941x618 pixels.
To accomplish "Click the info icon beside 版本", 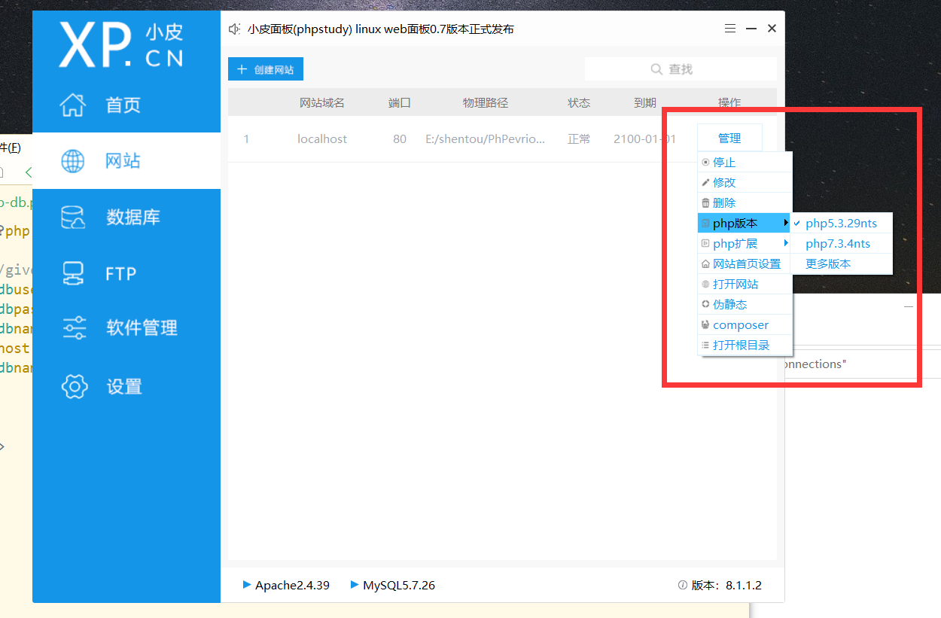I will pyautogui.click(x=683, y=585).
